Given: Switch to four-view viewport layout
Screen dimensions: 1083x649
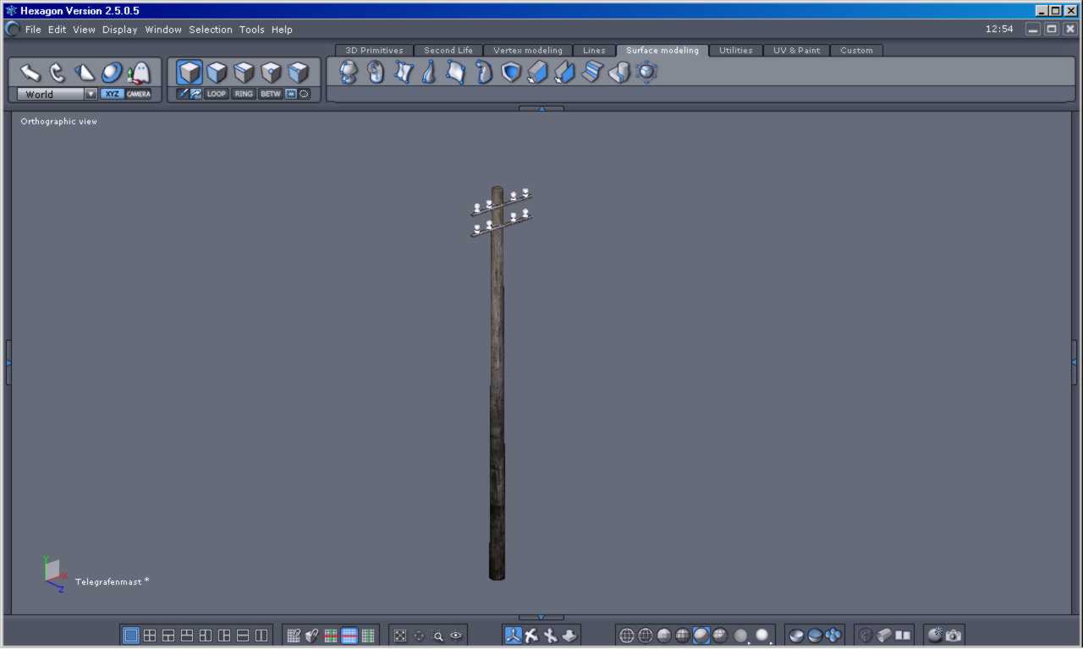Looking at the screenshot, I should click(150, 635).
